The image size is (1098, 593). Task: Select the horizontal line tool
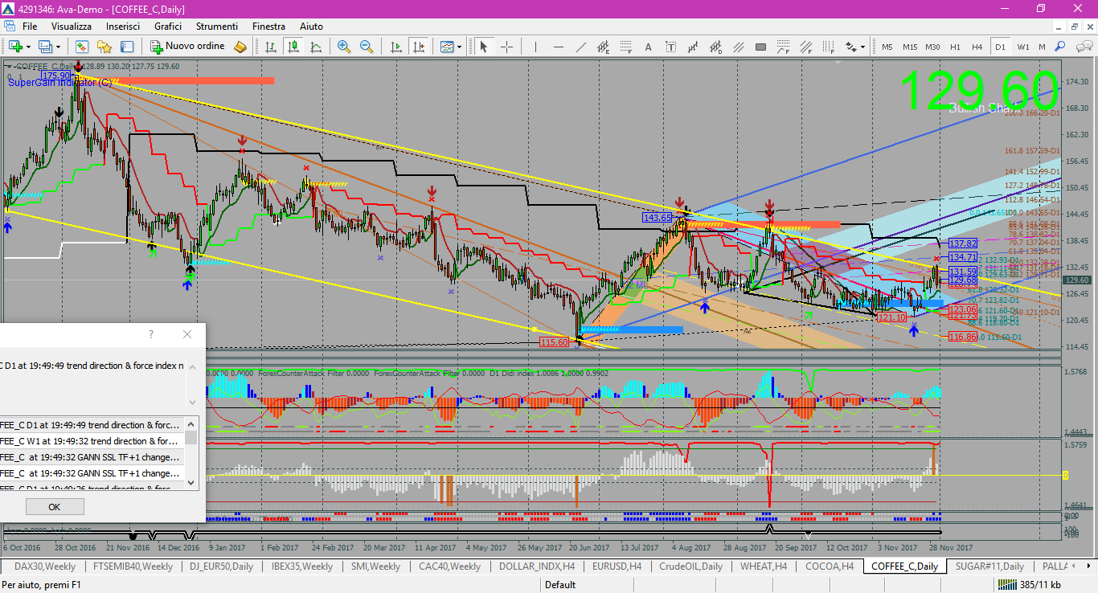pyautogui.click(x=558, y=47)
